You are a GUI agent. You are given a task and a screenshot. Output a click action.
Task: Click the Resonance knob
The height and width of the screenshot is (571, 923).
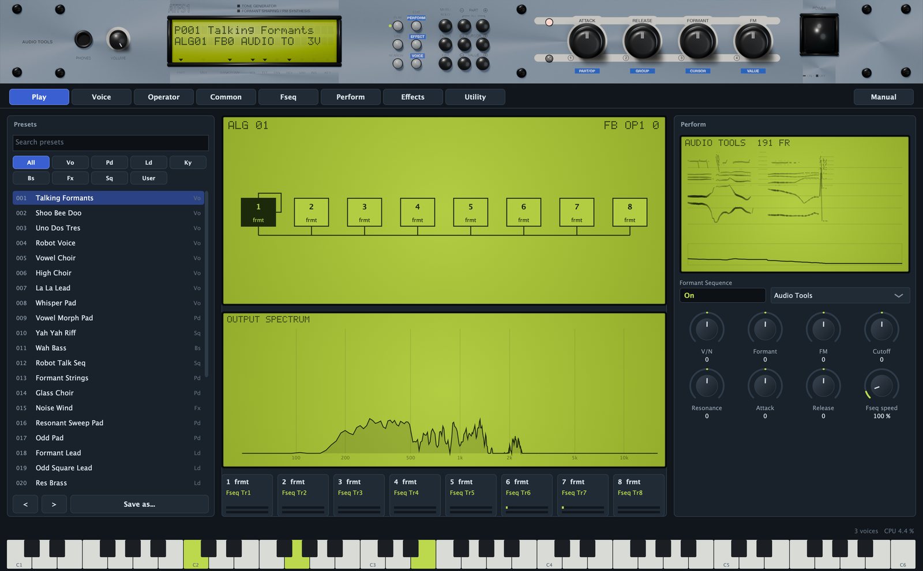click(707, 385)
